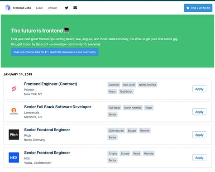Click the Berlin, Germany location
This screenshot has width=215, height=172.
point(34,140)
